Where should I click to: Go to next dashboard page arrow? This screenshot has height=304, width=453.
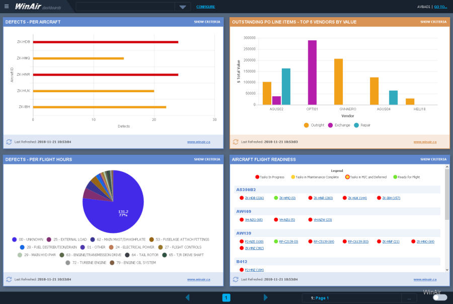[266, 297]
